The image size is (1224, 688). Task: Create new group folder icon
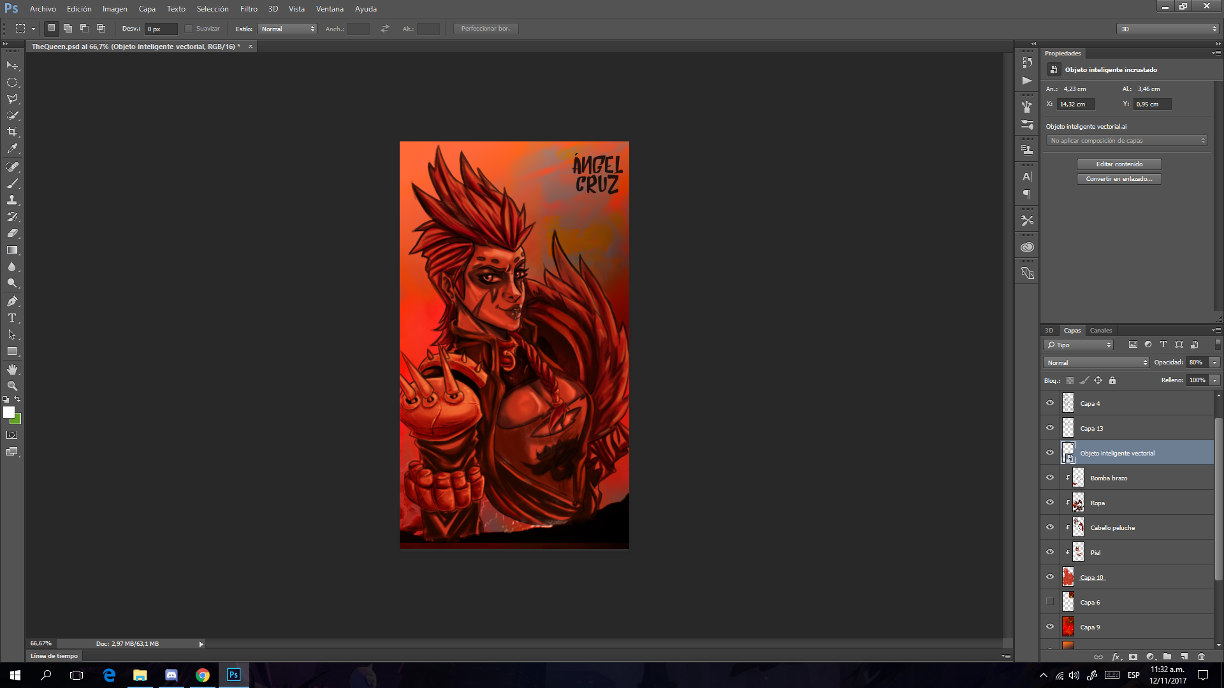pos(1167,656)
